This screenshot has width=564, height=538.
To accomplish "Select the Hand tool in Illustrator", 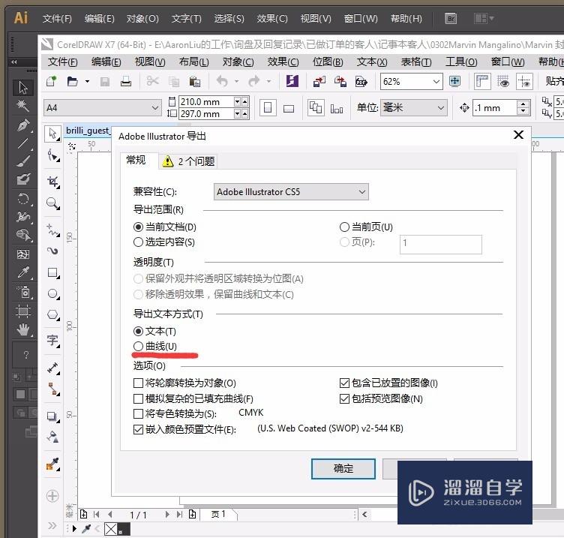I will coord(23,329).
